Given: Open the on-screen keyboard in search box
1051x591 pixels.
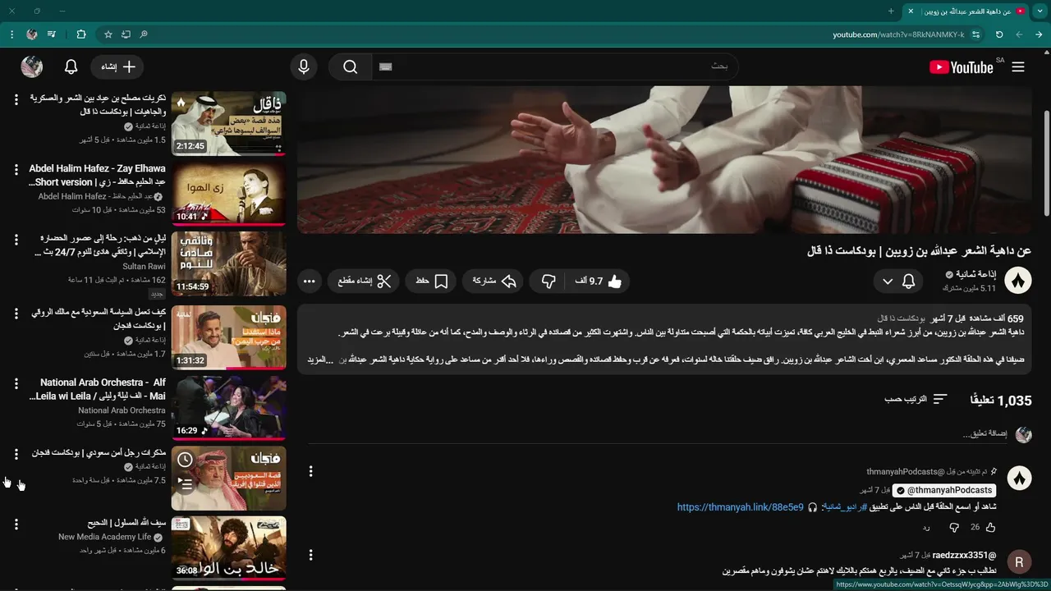Looking at the screenshot, I should click(386, 67).
